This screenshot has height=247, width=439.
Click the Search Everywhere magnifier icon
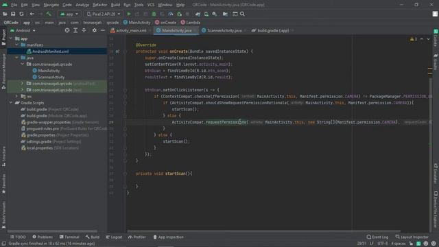[242, 14]
